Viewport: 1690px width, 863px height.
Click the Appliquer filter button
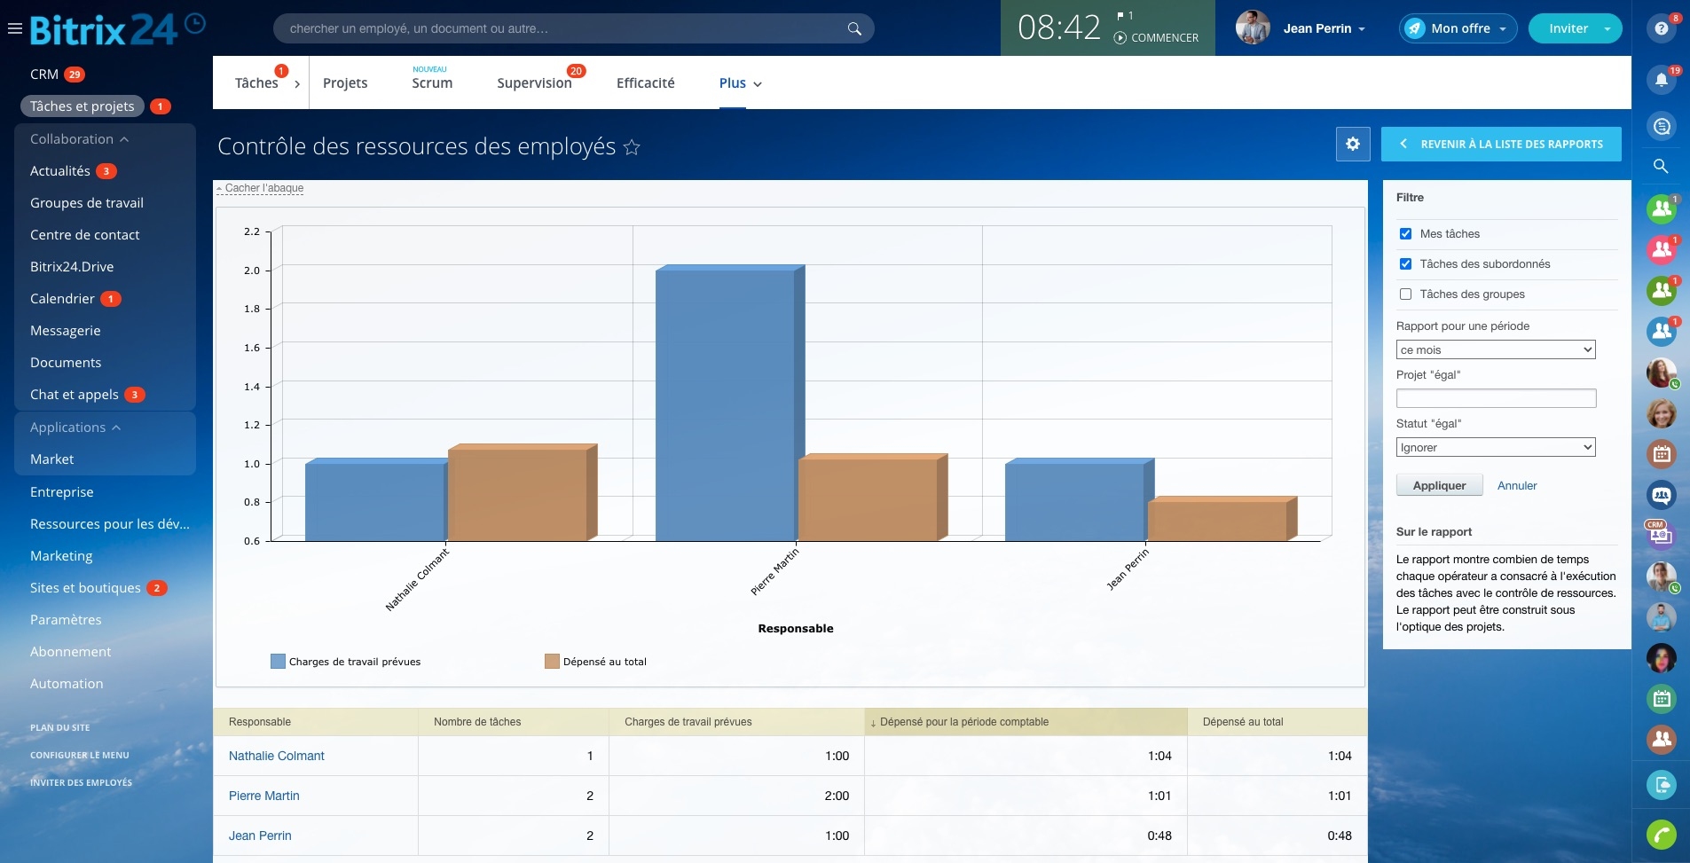(1439, 485)
